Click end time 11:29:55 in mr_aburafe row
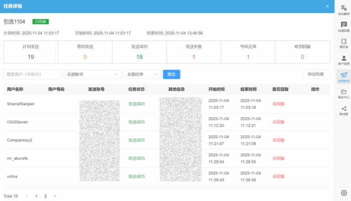Viewport: 351px width, 201px height. [248, 161]
